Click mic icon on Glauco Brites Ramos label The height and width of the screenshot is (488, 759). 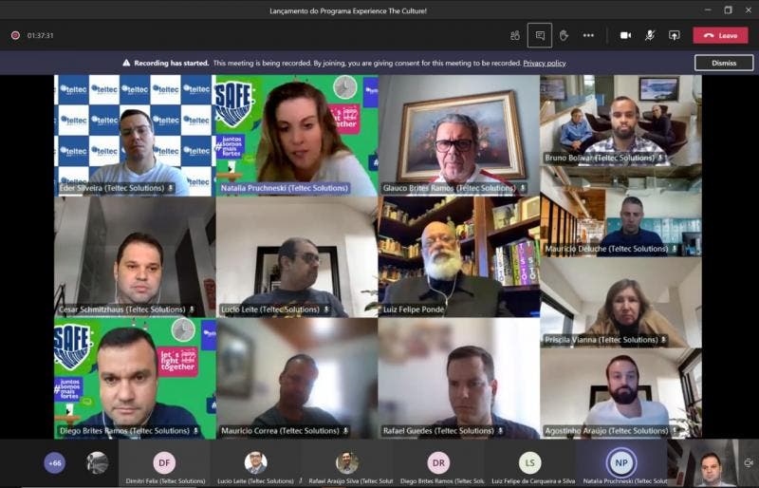click(x=523, y=188)
